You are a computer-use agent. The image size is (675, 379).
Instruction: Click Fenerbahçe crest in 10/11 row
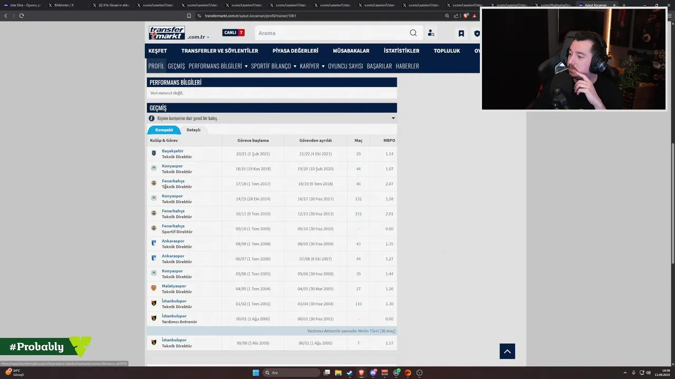tap(154, 213)
